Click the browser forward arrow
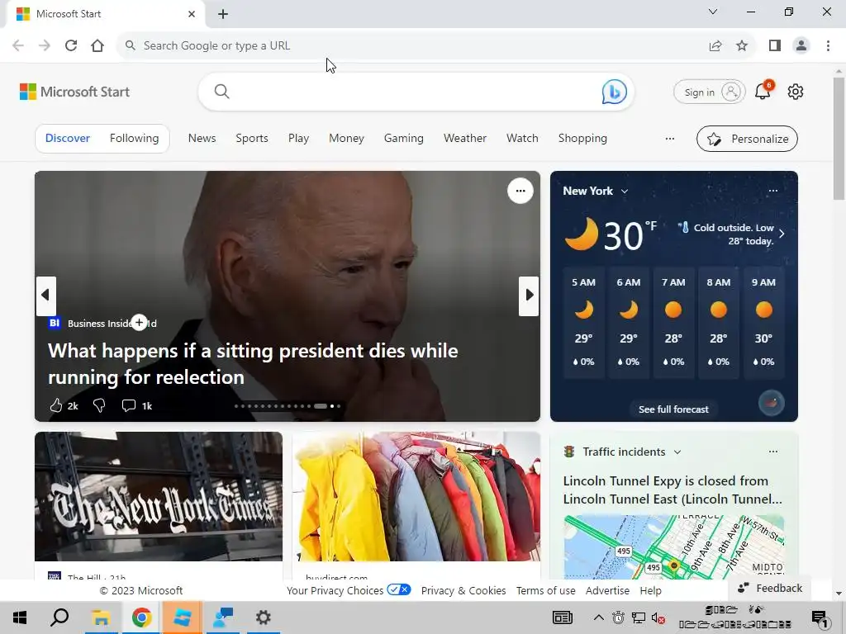 coord(45,46)
